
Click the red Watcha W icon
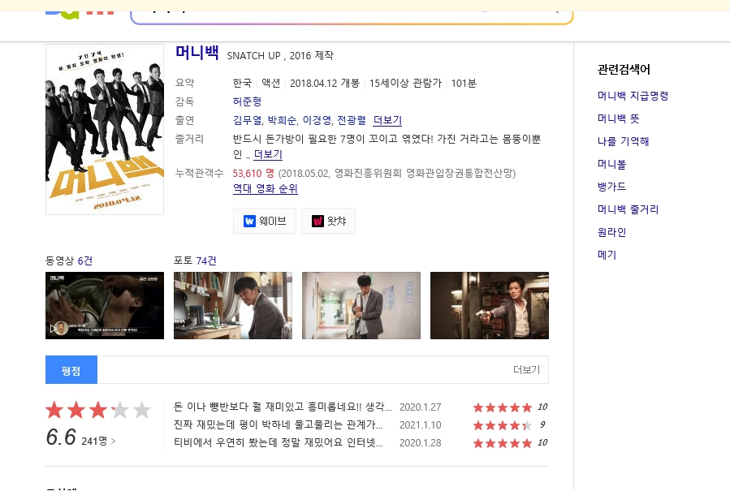click(x=317, y=221)
